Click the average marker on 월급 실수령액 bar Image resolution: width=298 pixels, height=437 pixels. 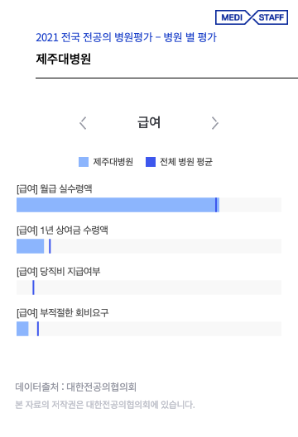(216, 205)
